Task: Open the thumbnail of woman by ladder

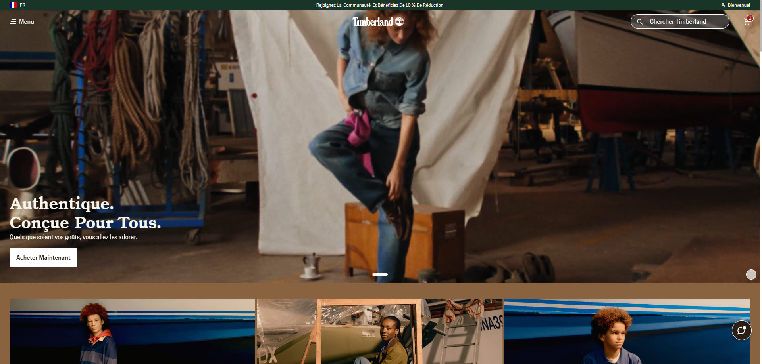Action: coord(379,331)
